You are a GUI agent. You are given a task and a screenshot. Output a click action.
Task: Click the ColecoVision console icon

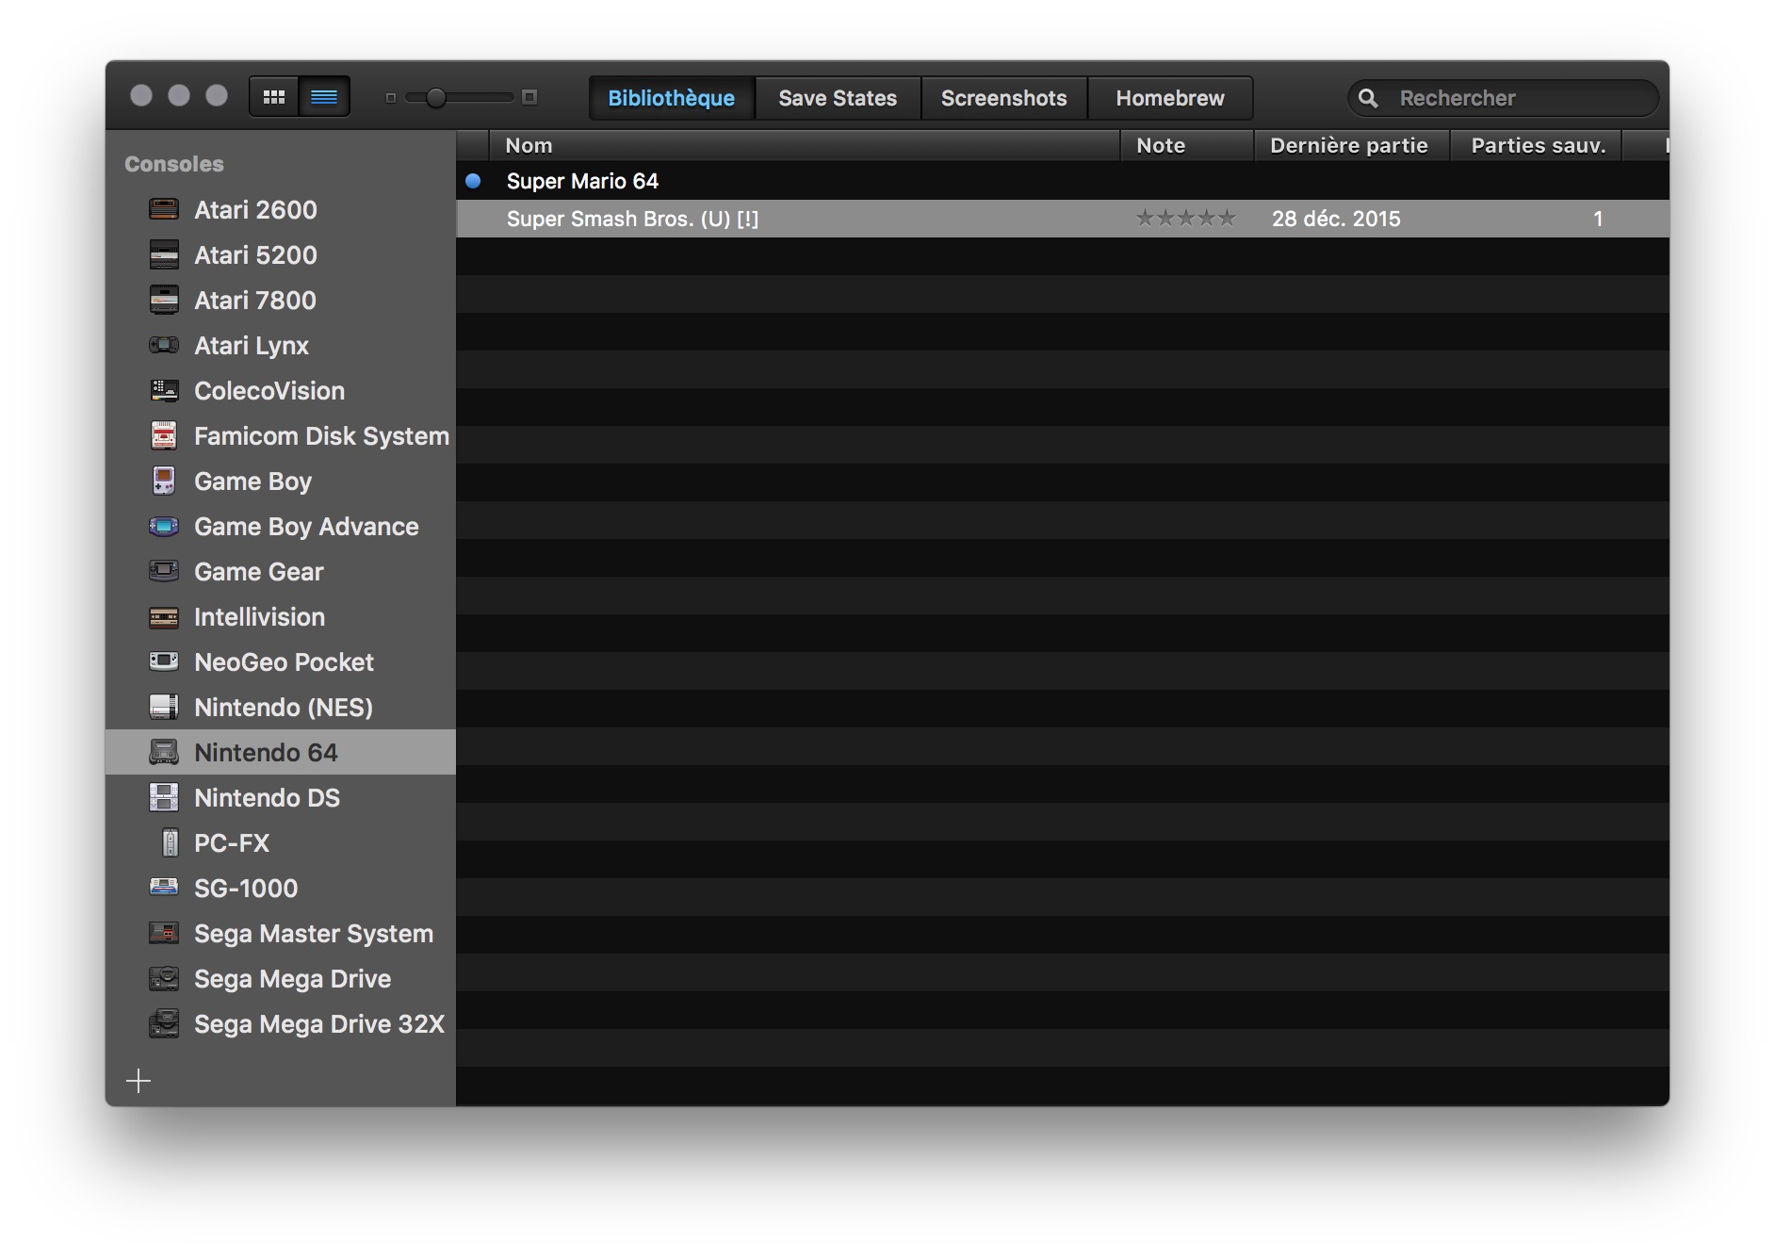point(164,390)
